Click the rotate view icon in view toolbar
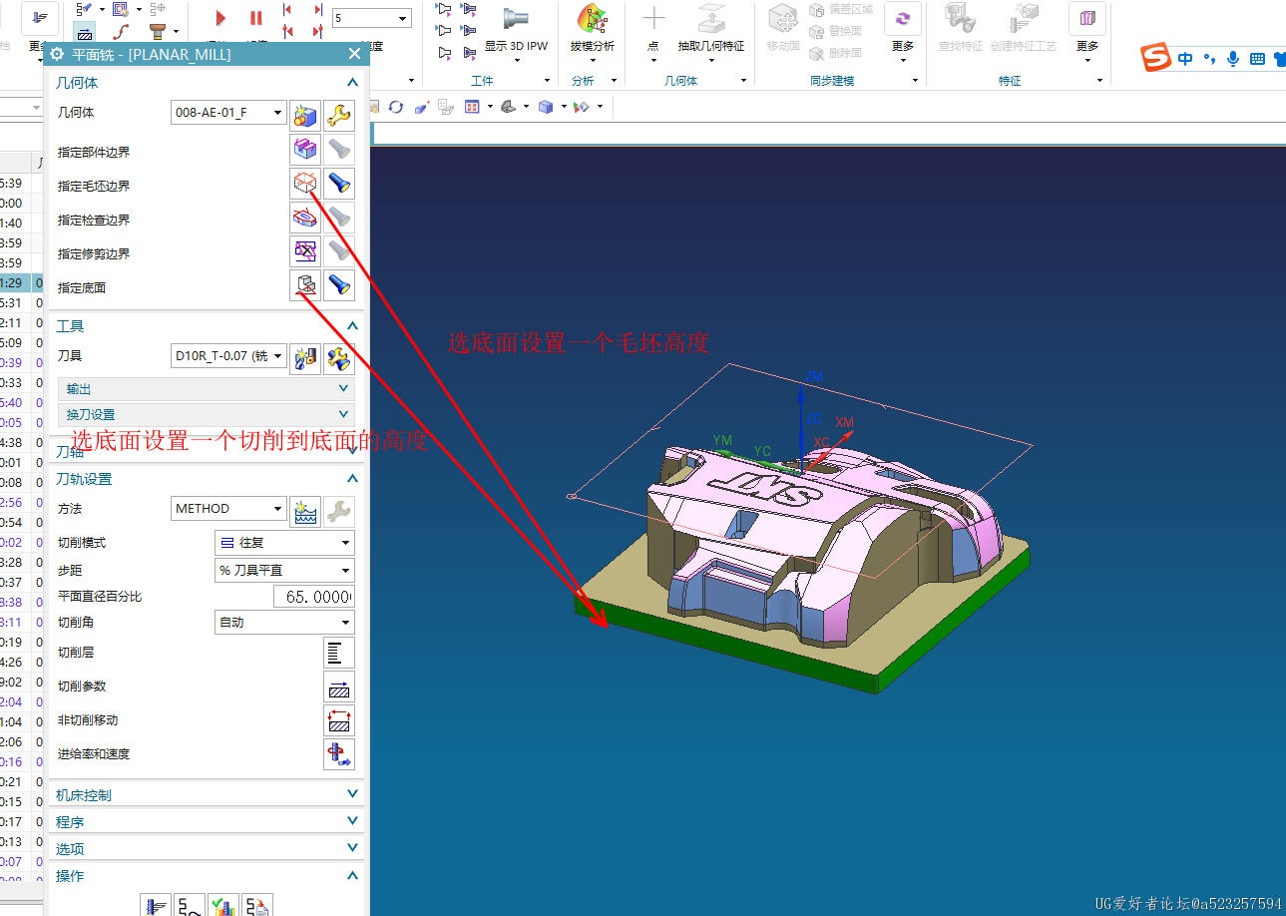The height and width of the screenshot is (916, 1286). click(x=396, y=107)
